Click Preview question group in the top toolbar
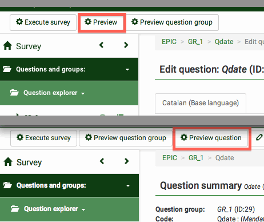Viewport: 264px width, 222px height. pyautogui.click(x=172, y=22)
